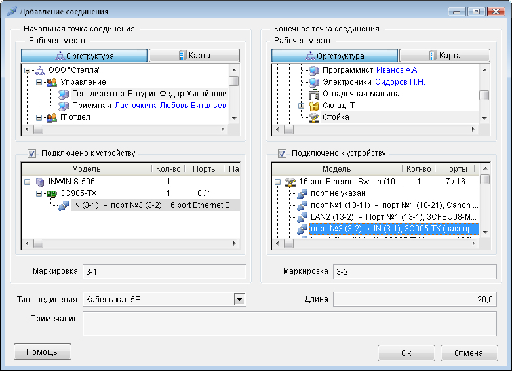
Task: Click left Маркировка field with 3-1
Action: (165, 272)
